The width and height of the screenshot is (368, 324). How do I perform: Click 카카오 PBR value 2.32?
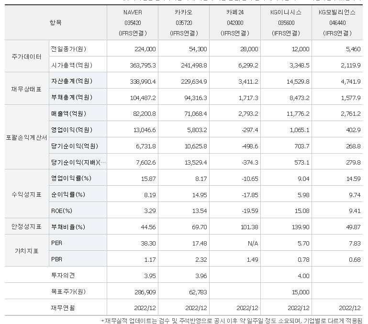(x=201, y=259)
